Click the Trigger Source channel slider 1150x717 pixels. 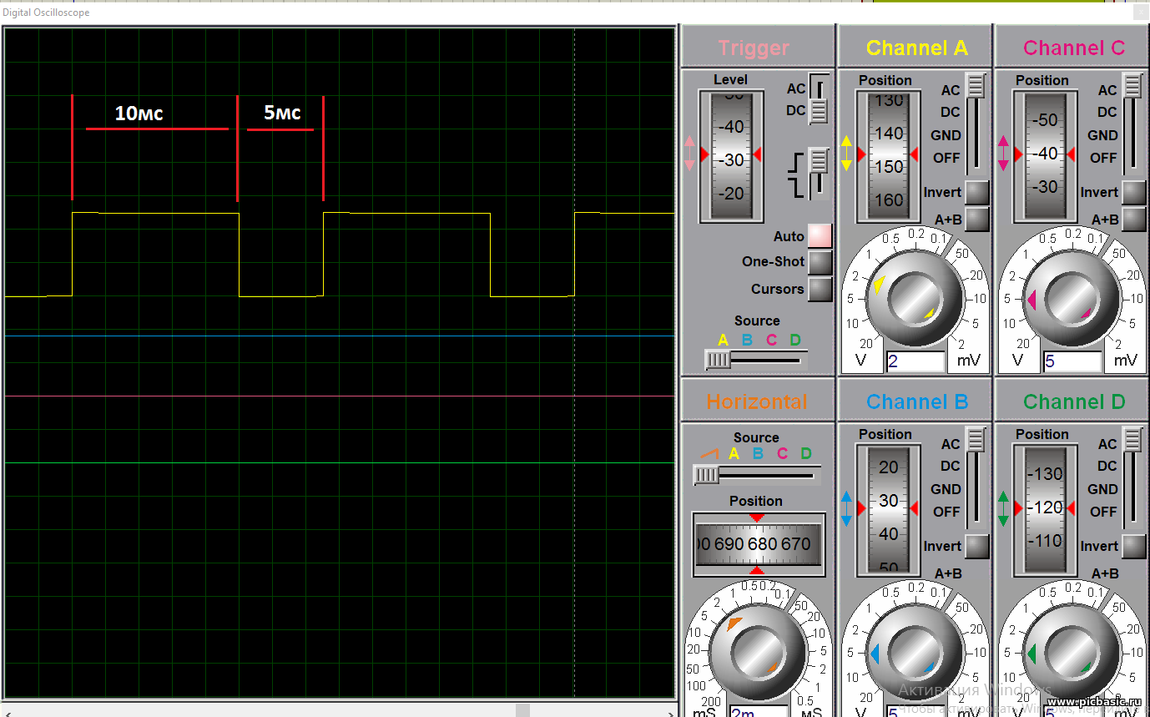click(x=756, y=360)
